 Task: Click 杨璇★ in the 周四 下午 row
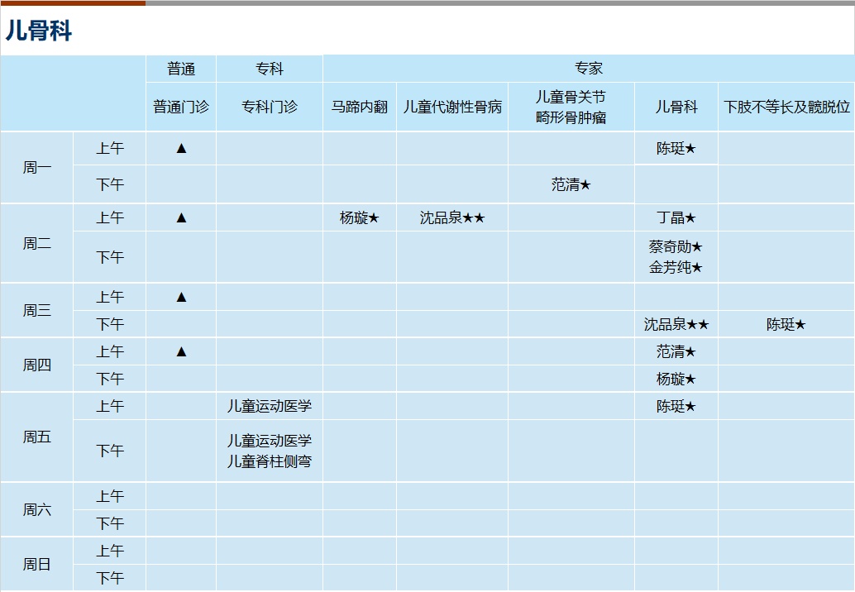tap(676, 379)
